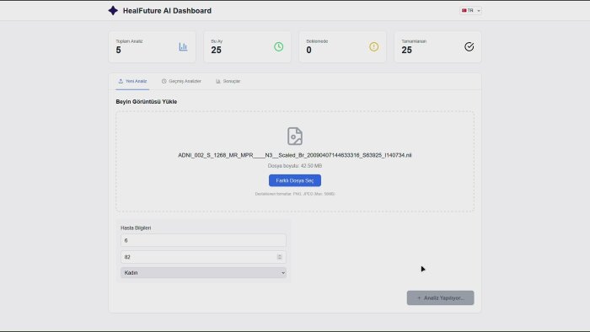This screenshot has width=590, height=332.
Task: Click the age field spinner arrows
Action: tap(280, 257)
